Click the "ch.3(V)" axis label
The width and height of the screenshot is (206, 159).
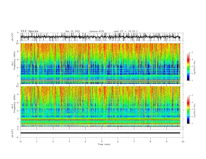tap(12, 133)
